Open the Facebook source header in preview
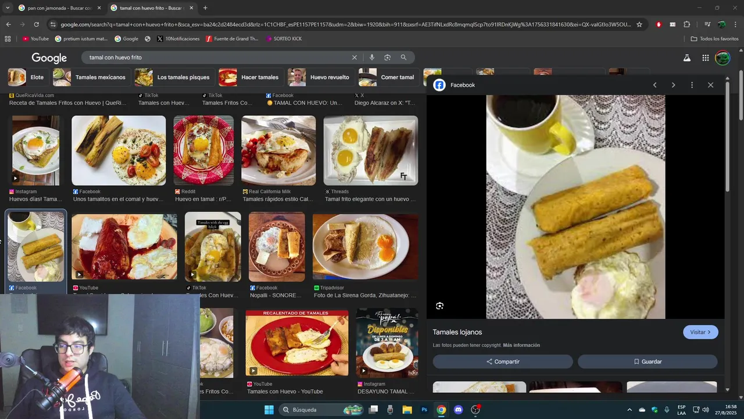This screenshot has height=419, width=744. tap(455, 85)
